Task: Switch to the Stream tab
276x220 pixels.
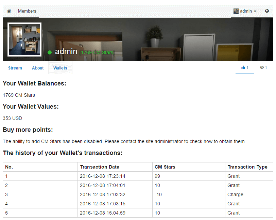Action: (x=15, y=68)
